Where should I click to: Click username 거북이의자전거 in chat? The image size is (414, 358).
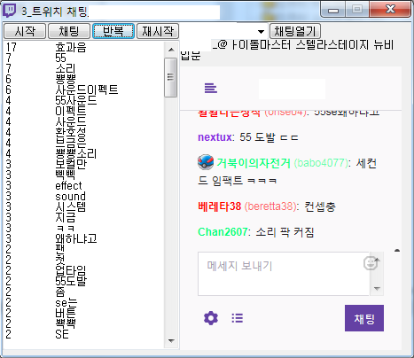click(254, 163)
